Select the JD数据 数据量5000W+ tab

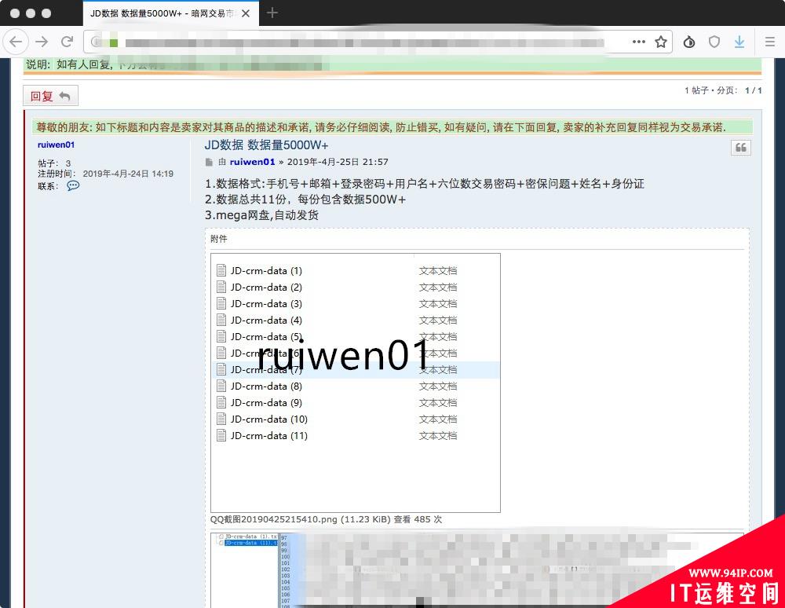[170, 13]
